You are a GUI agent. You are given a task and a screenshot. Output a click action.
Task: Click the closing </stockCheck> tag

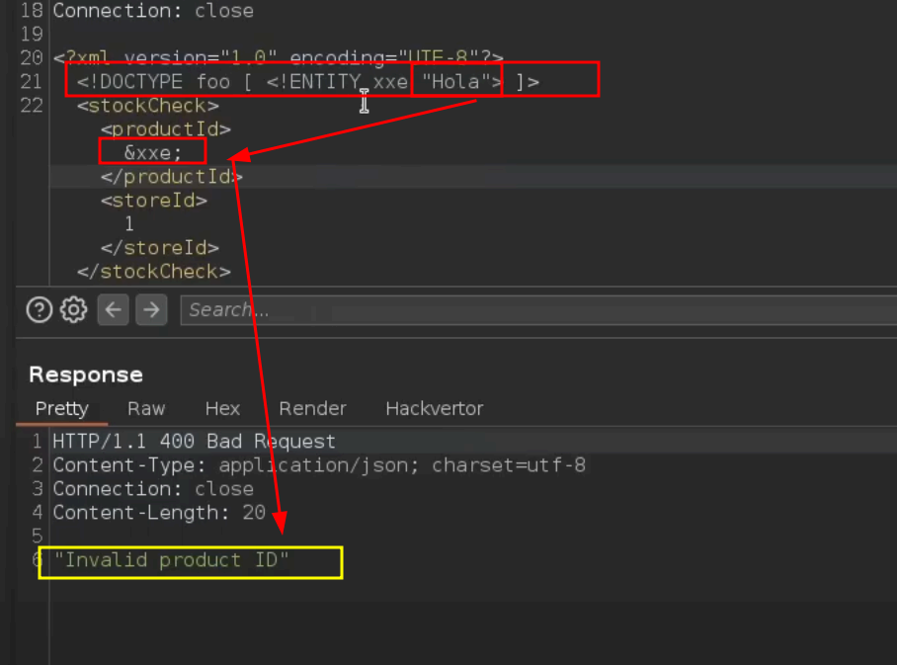[x=154, y=272]
